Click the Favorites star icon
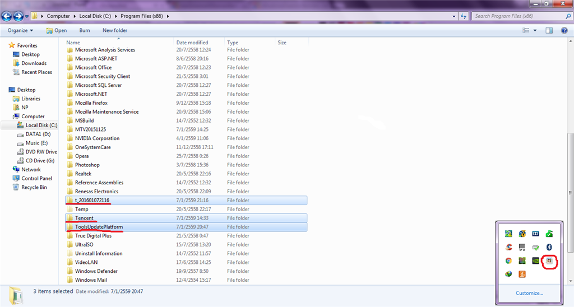 [12, 45]
